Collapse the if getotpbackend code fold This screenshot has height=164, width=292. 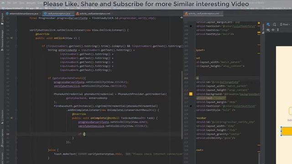pos(16,78)
